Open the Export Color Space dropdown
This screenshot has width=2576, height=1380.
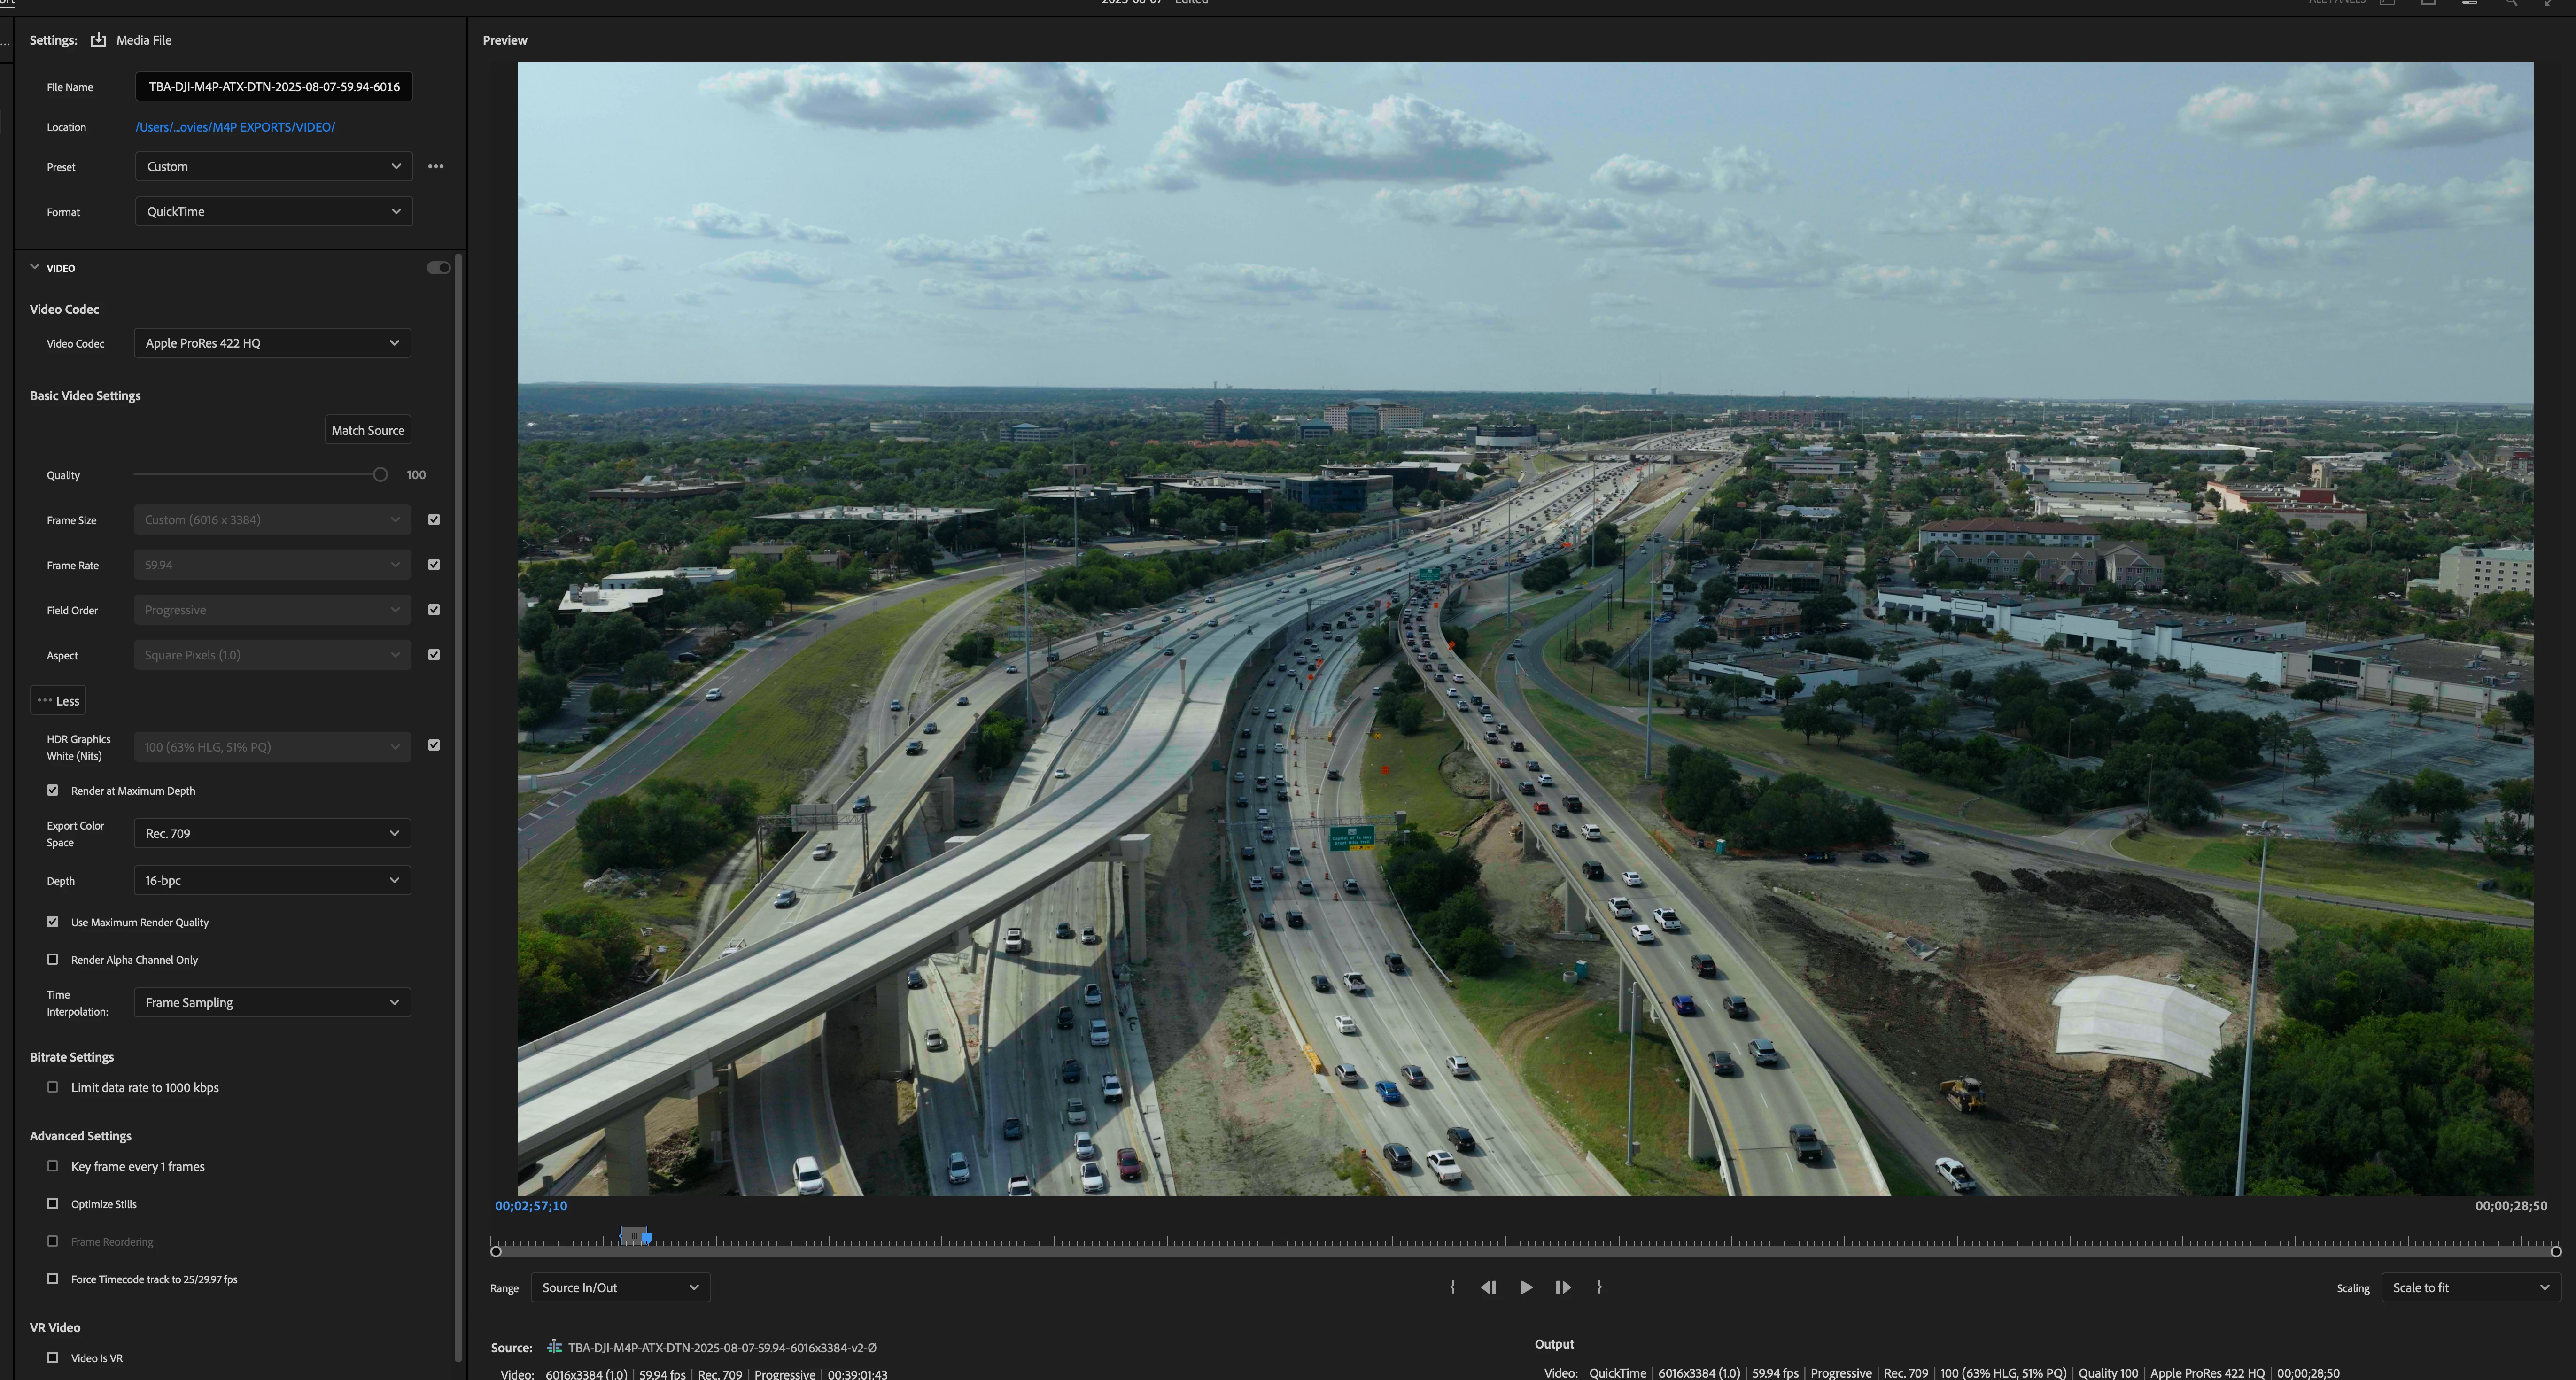click(272, 833)
